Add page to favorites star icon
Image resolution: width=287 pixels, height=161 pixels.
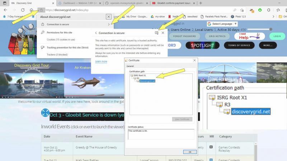pyautogui.click(x=242, y=10)
